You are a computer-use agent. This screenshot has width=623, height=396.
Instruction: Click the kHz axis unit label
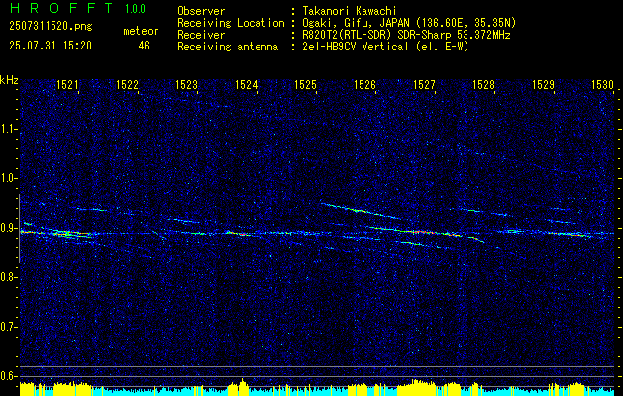(x=9, y=80)
